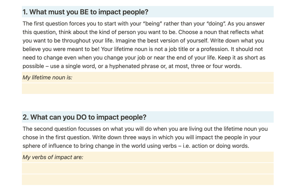
Task: Click the line starting 'chose in the first question'
Action: (x=141, y=137)
